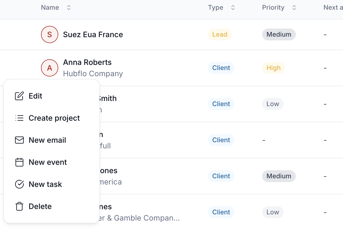Image resolution: width=343 pixels, height=230 pixels.
Task: Click the Lead type badge
Action: pos(220,34)
